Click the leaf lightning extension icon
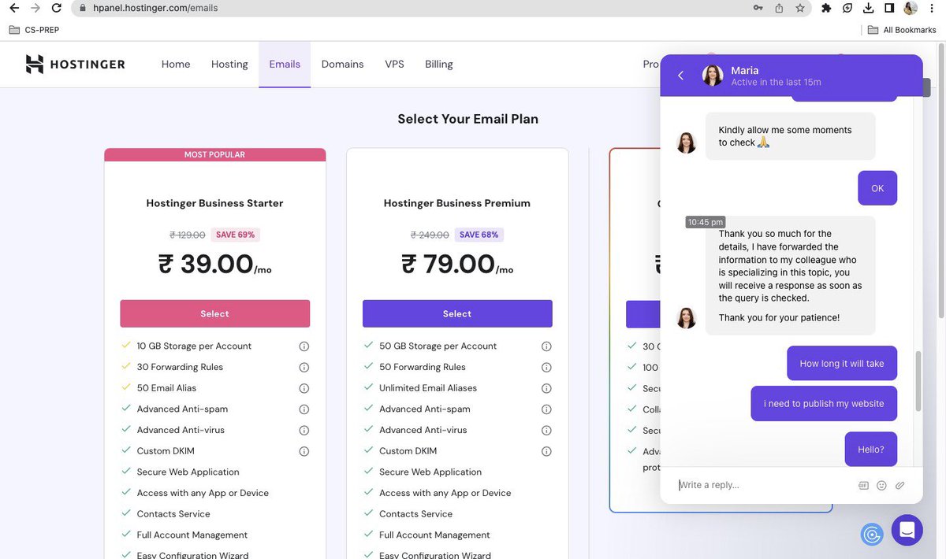This screenshot has width=946, height=559. coord(847,8)
